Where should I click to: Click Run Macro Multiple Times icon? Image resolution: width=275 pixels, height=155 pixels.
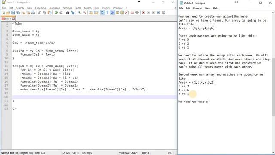click(x=159, y=12)
